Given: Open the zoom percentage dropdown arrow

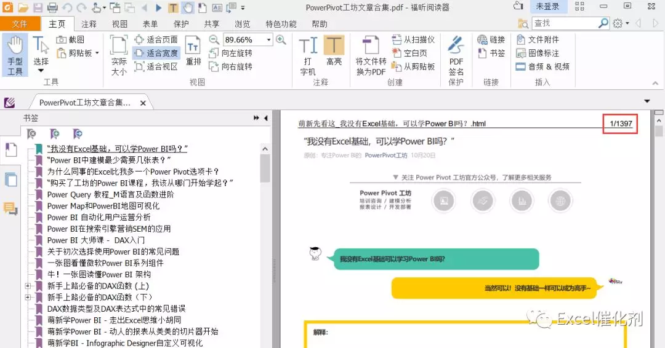Looking at the screenshot, I should [269, 40].
